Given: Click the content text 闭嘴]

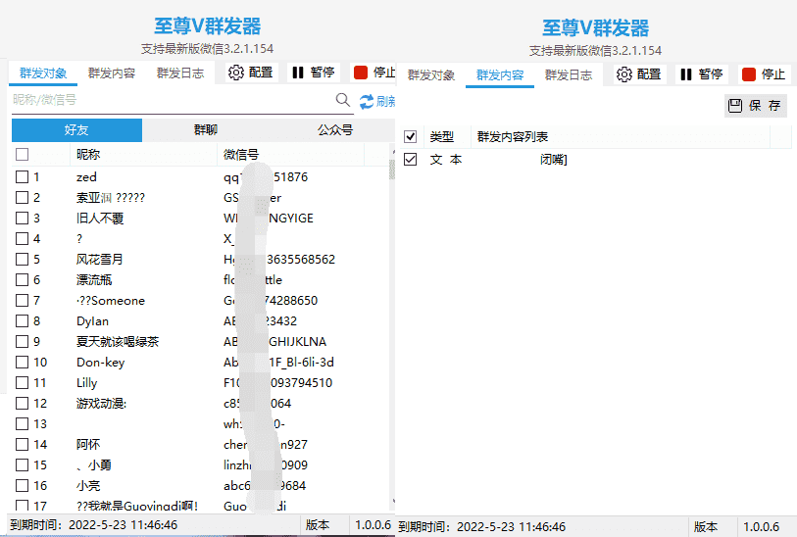Looking at the screenshot, I should [x=554, y=160].
